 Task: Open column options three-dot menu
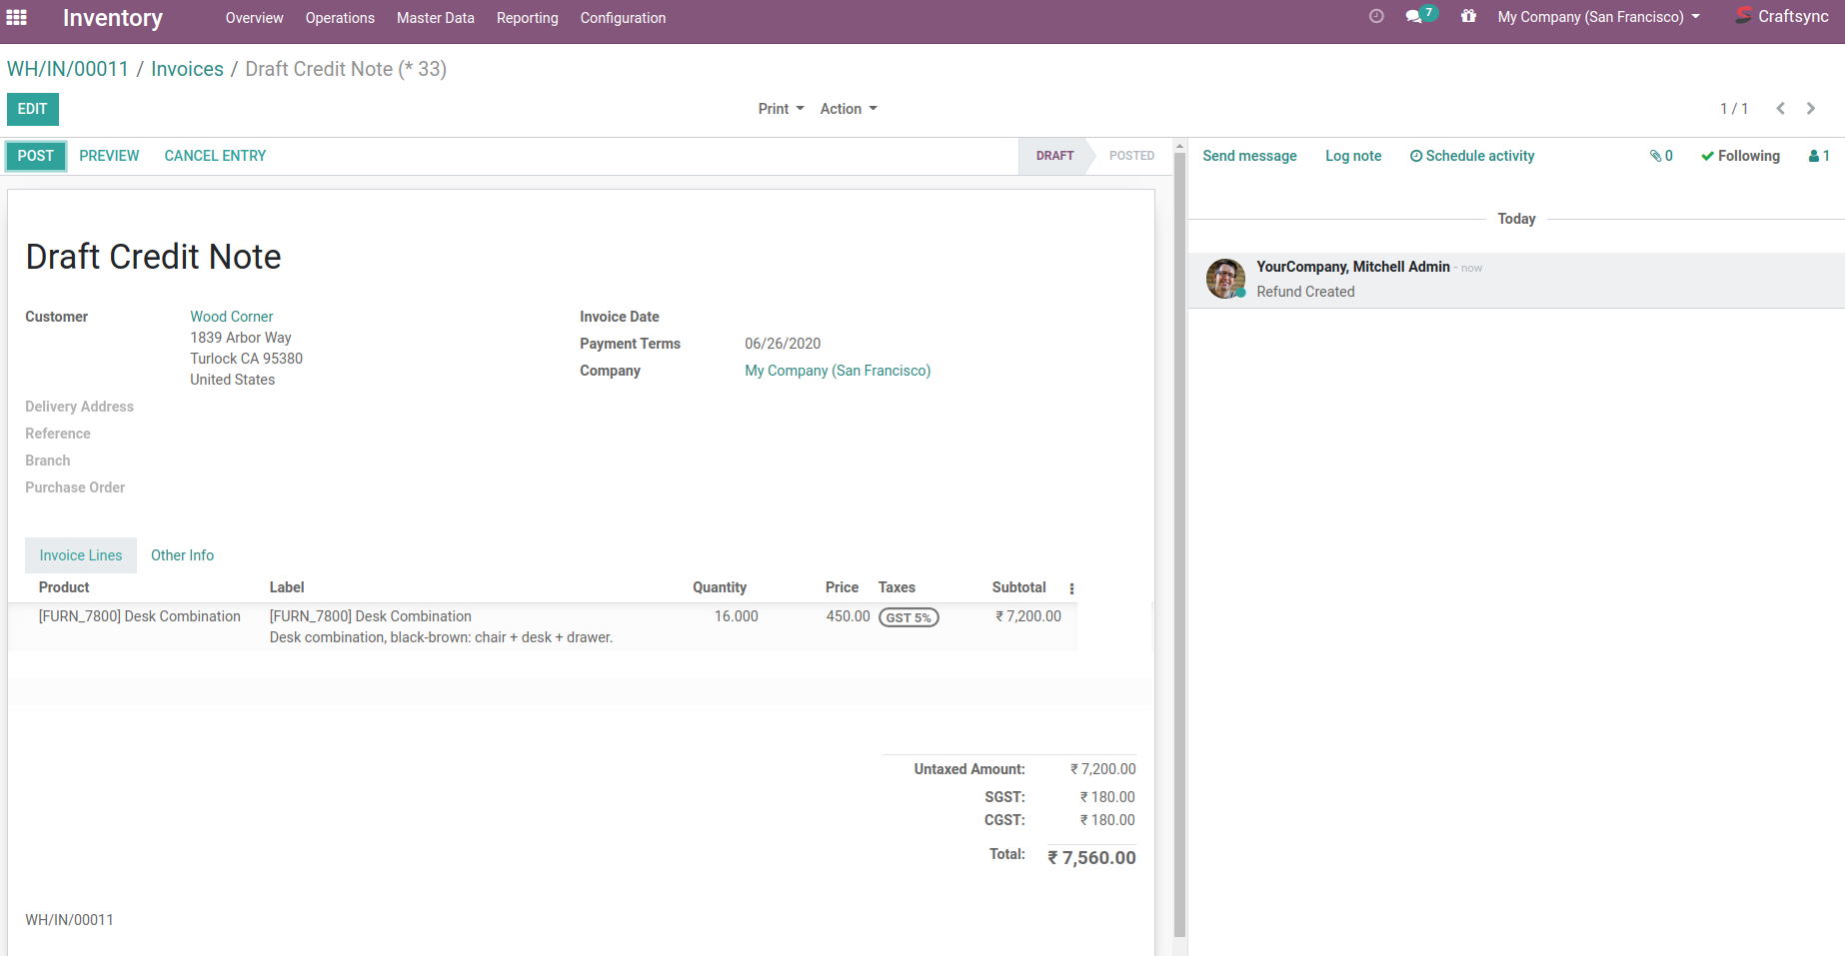click(x=1071, y=588)
